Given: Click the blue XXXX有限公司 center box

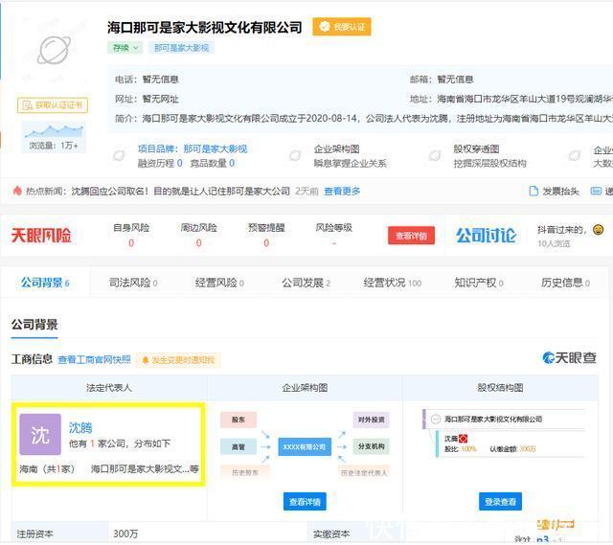Looking at the screenshot, I should (305, 447).
